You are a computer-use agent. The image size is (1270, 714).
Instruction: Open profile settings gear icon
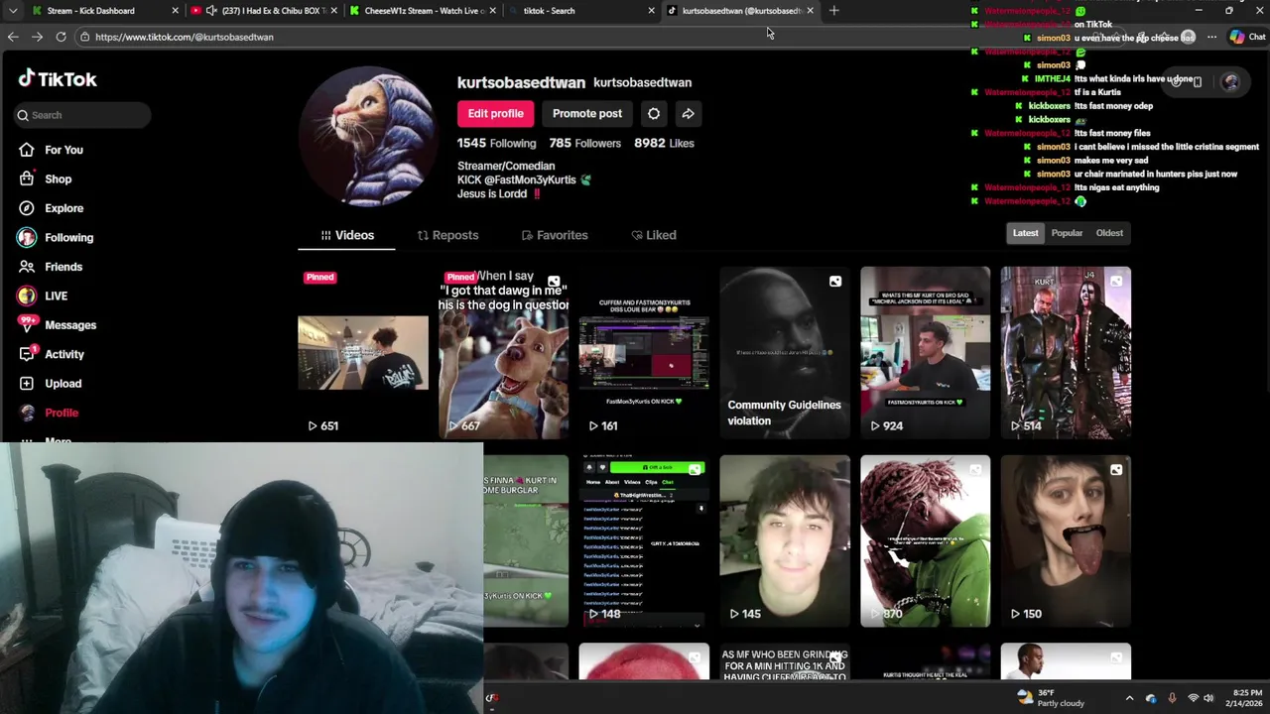pyautogui.click(x=654, y=113)
